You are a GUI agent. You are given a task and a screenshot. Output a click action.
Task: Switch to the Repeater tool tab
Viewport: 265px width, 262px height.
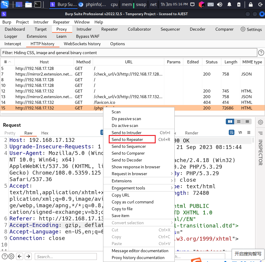tap(110, 29)
